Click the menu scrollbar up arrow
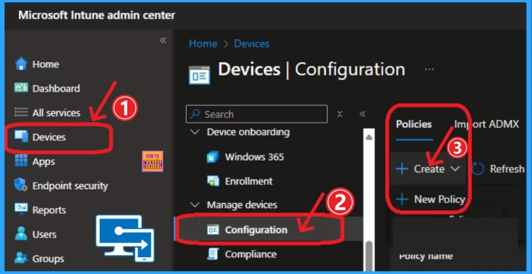This screenshot has width=532, height=274. (x=369, y=137)
